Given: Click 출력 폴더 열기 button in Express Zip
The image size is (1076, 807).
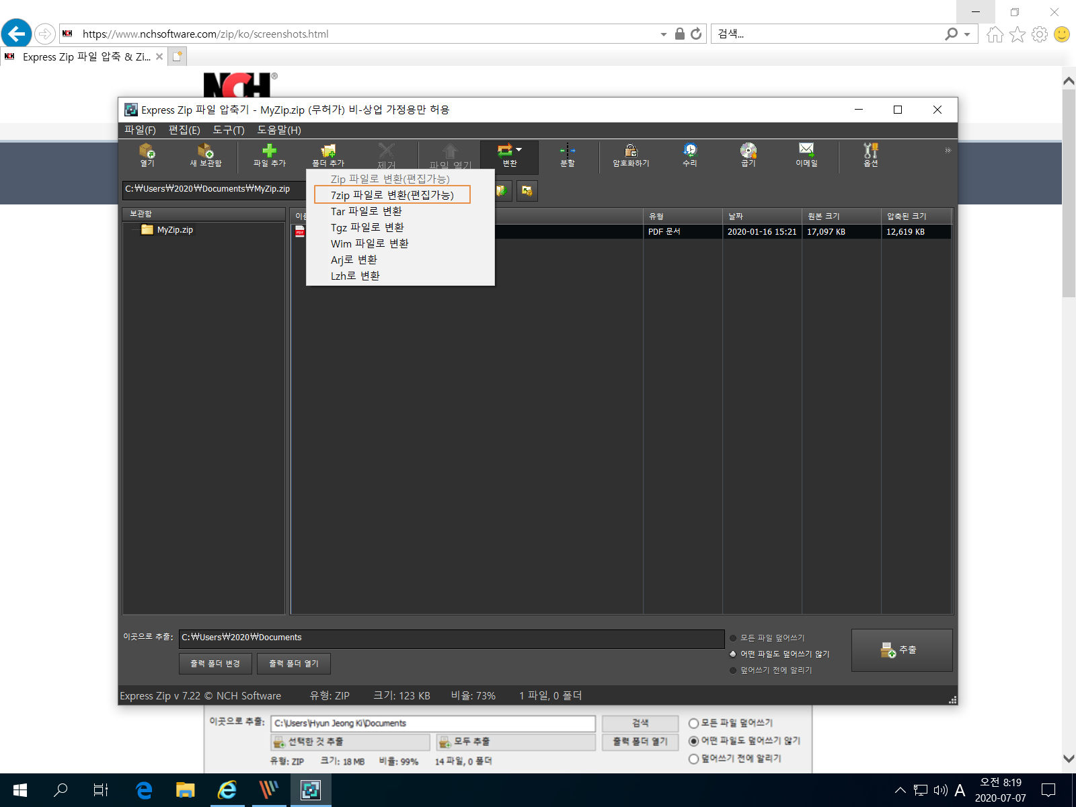Looking at the screenshot, I should click(294, 664).
